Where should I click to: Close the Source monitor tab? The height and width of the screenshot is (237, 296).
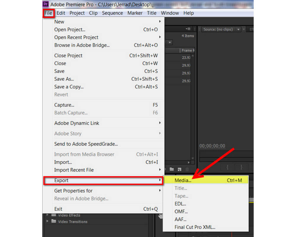coord(244,29)
